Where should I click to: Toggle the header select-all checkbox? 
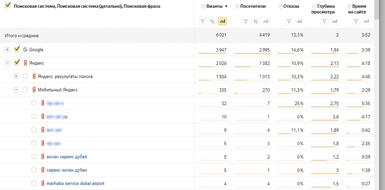pos(7,6)
